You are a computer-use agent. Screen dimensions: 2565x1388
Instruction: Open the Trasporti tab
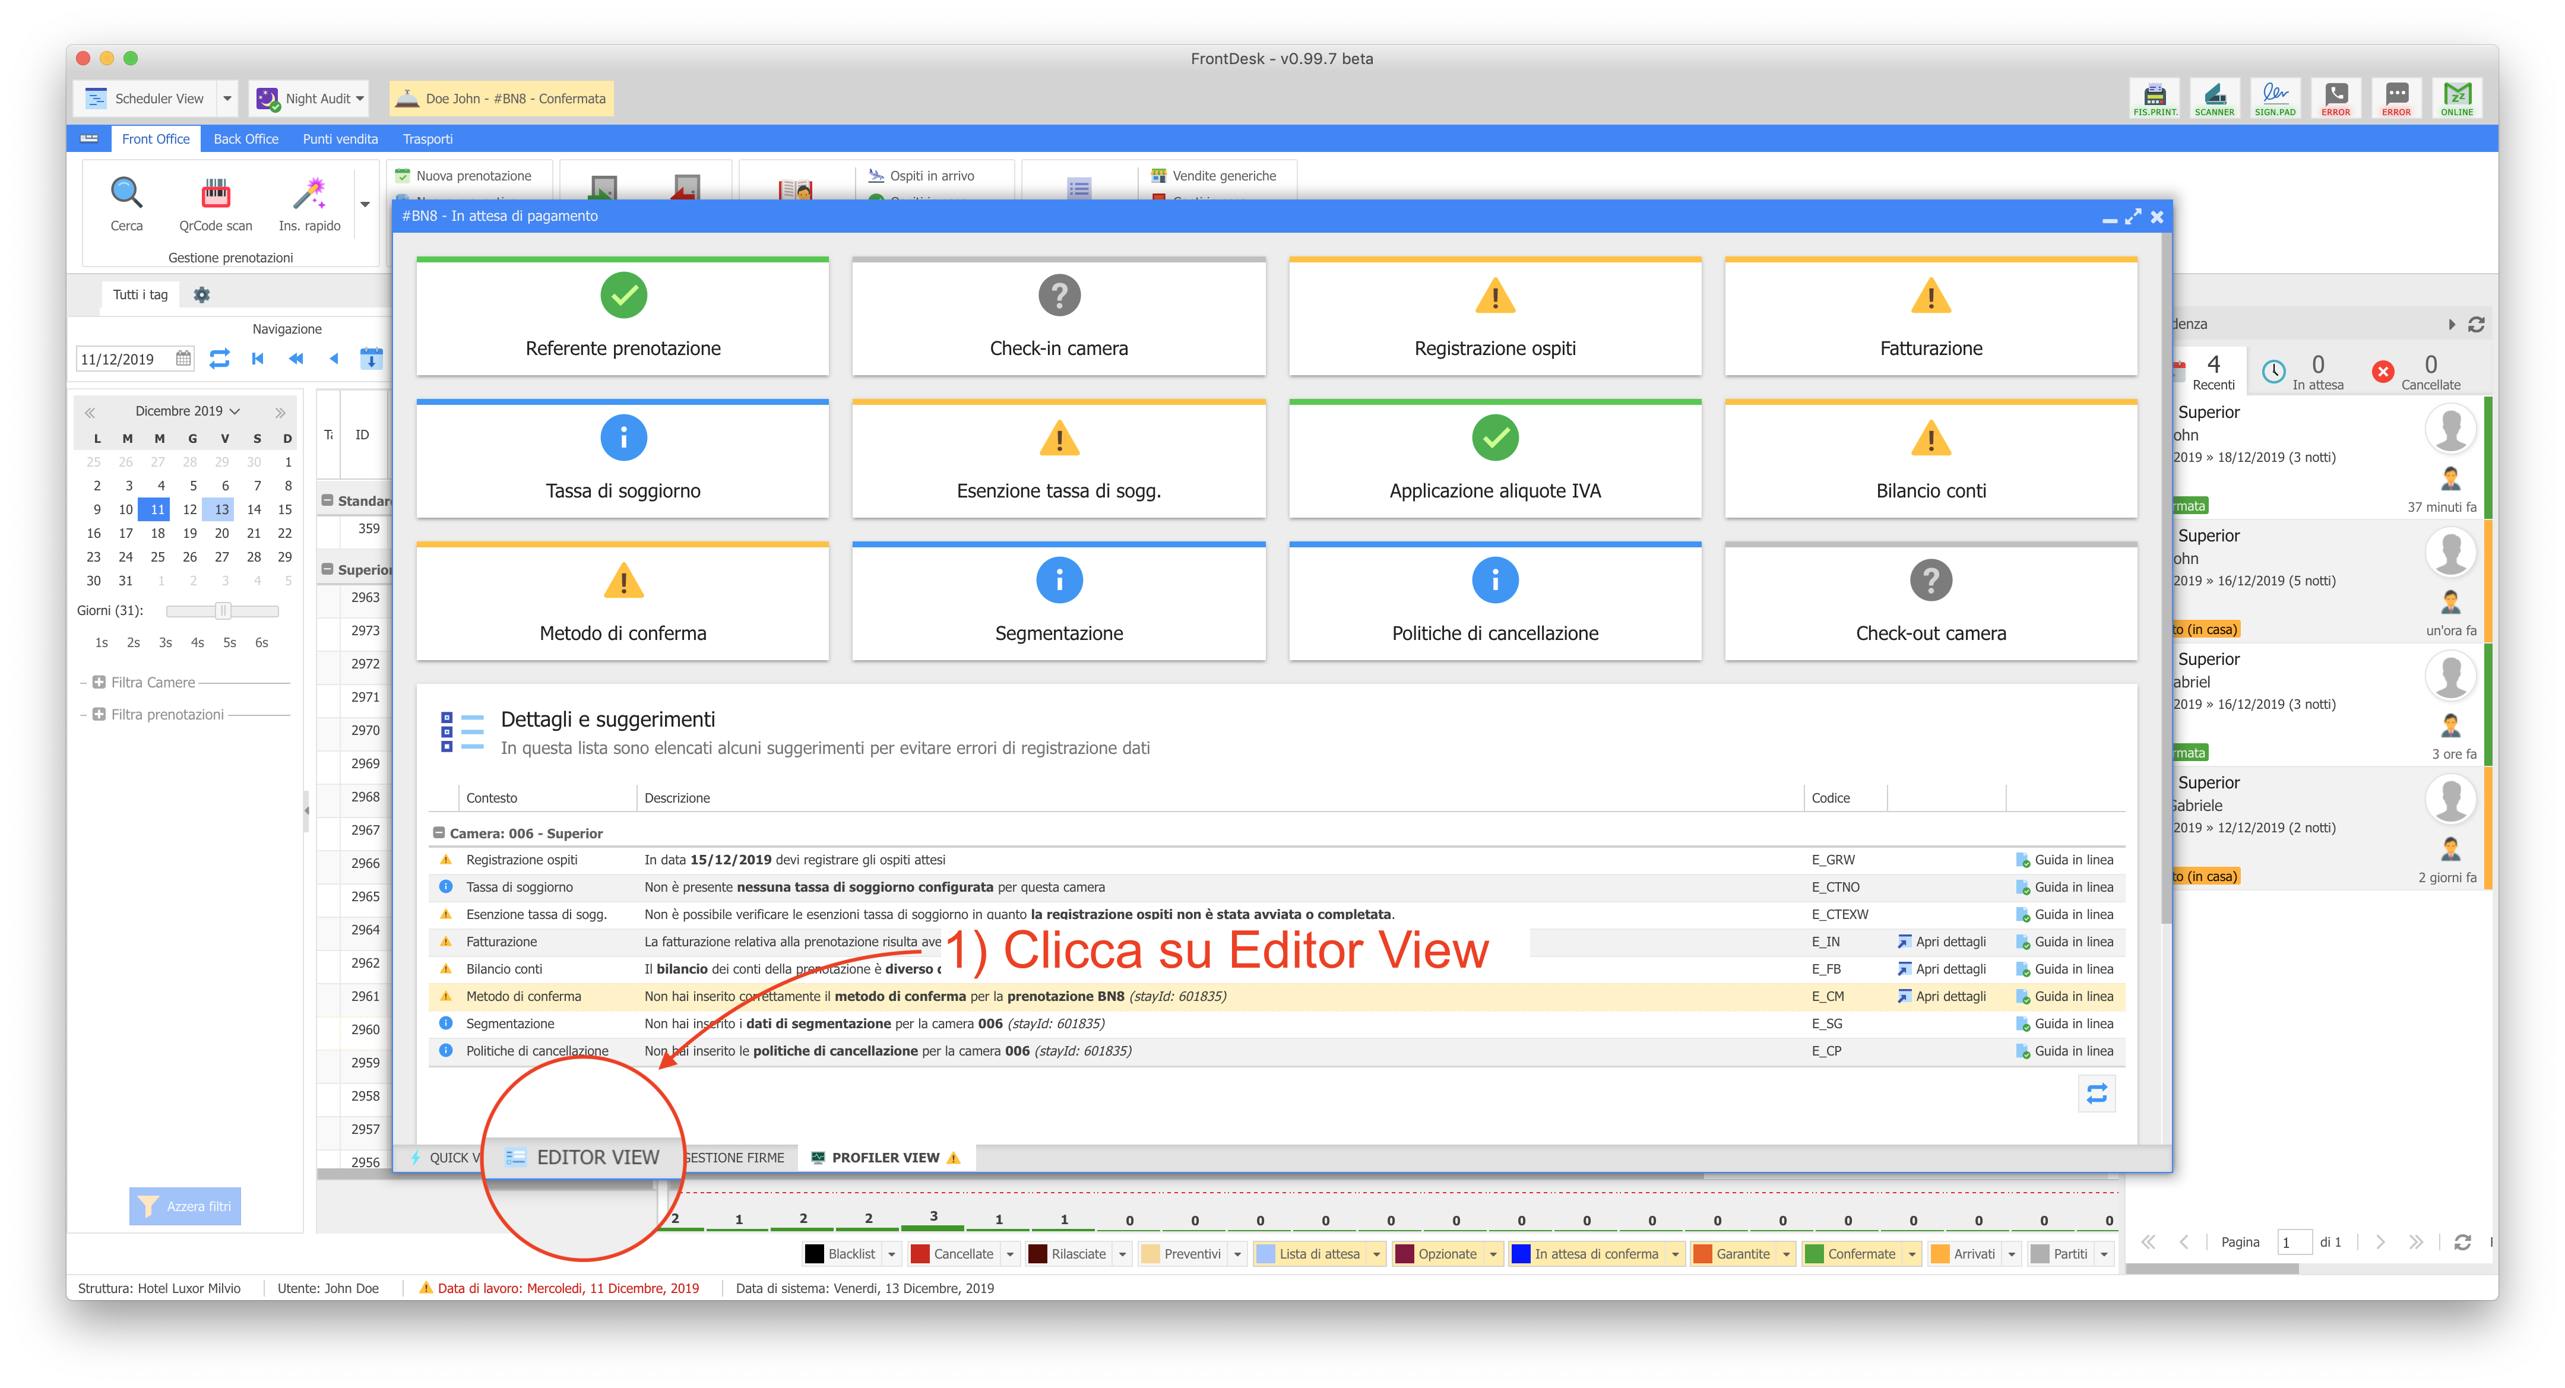pyautogui.click(x=427, y=138)
